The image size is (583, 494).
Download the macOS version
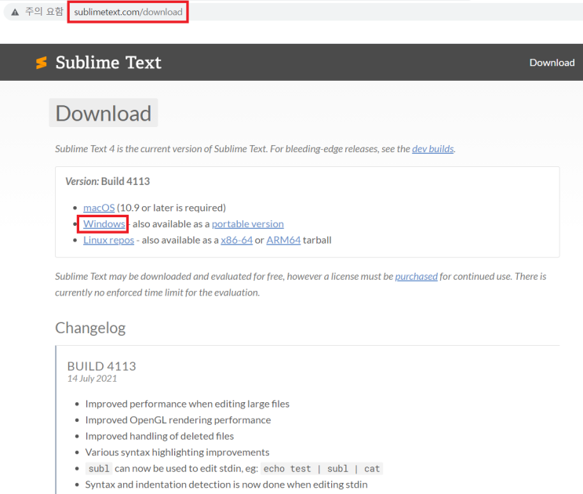[x=99, y=208]
